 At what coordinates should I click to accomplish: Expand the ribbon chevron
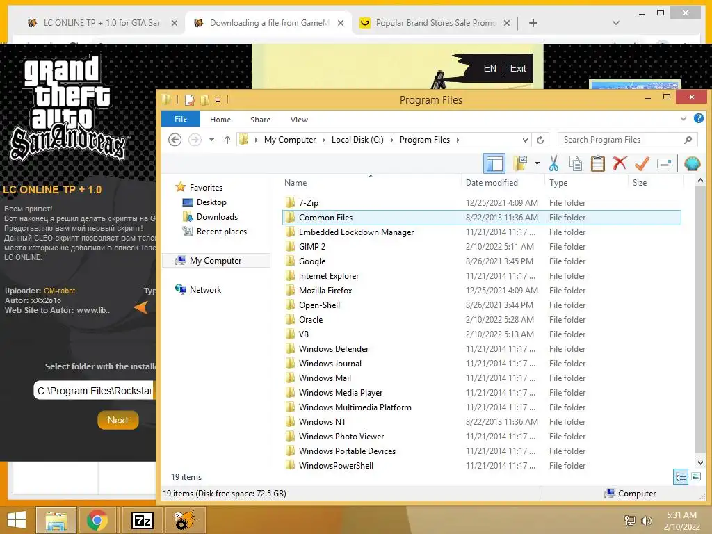[x=683, y=119]
